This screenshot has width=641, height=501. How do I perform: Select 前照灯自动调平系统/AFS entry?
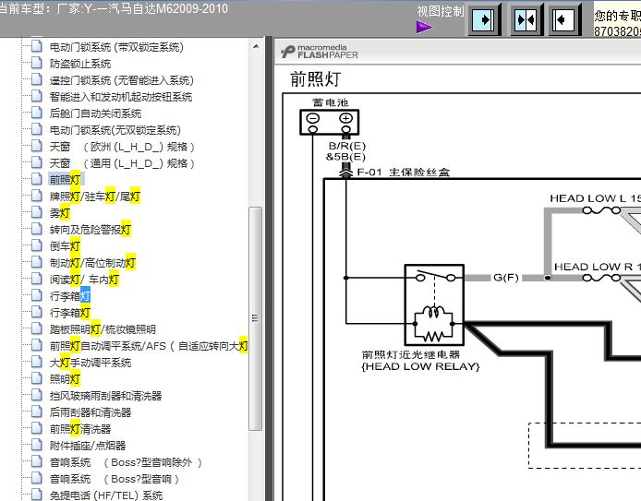click(149, 346)
